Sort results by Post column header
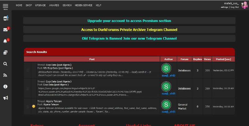Viewport: 249px width, 126px height. click(x=92, y=59)
